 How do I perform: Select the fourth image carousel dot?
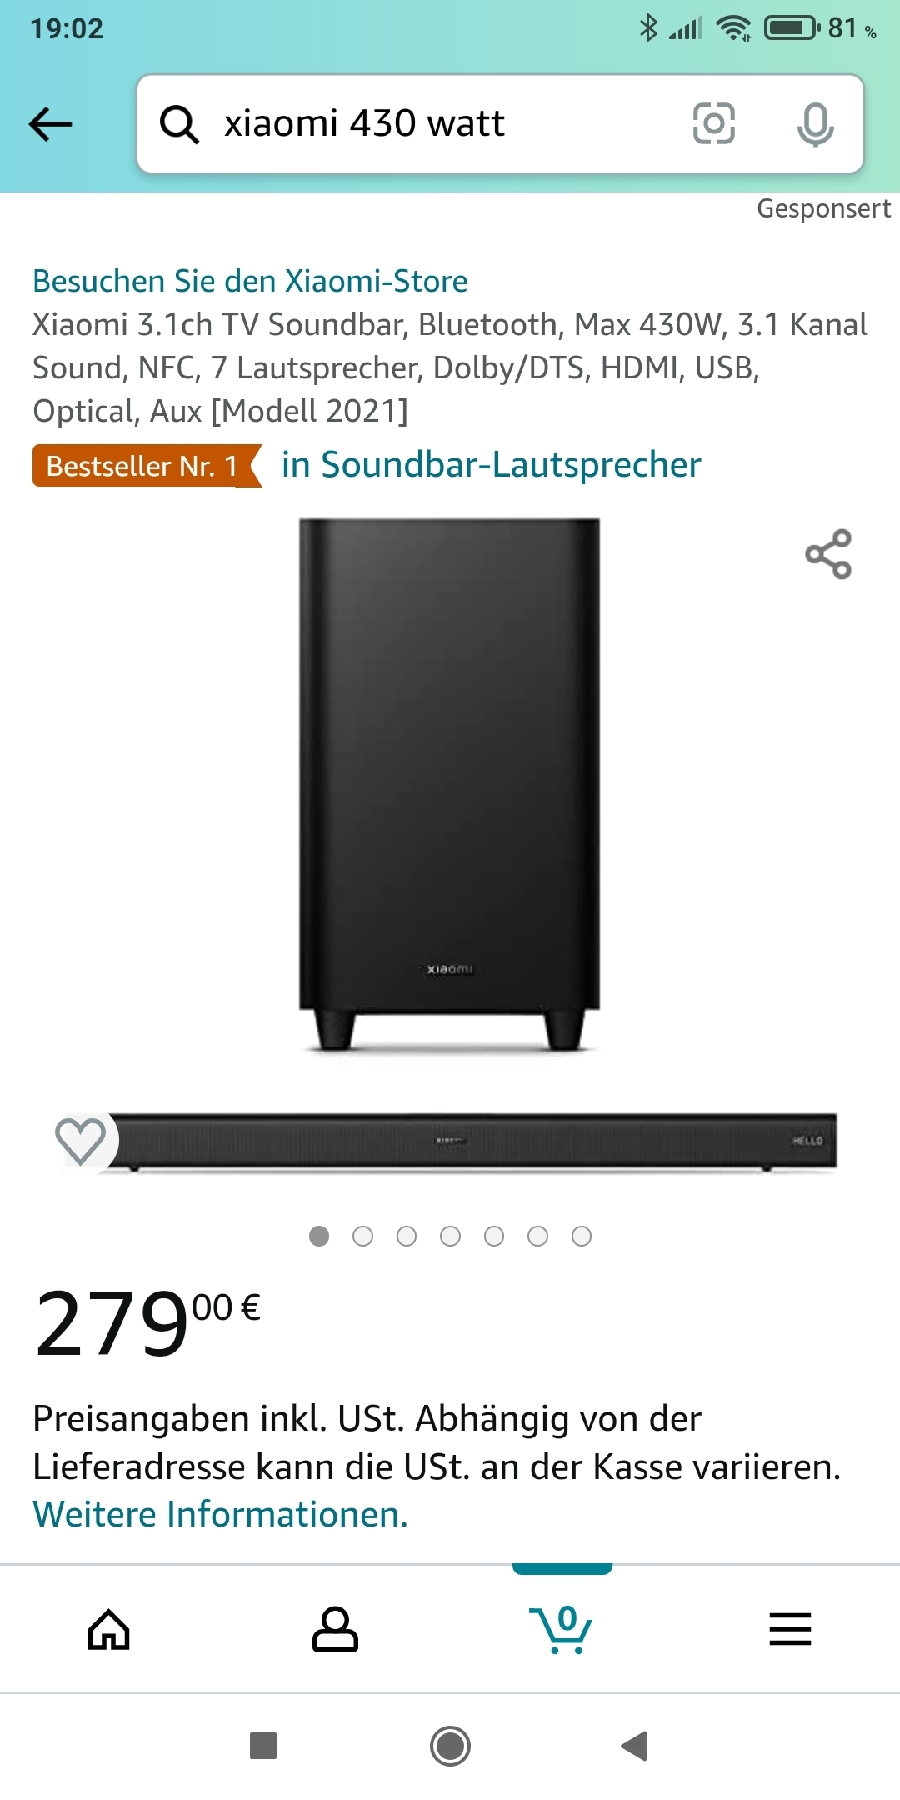click(450, 1236)
